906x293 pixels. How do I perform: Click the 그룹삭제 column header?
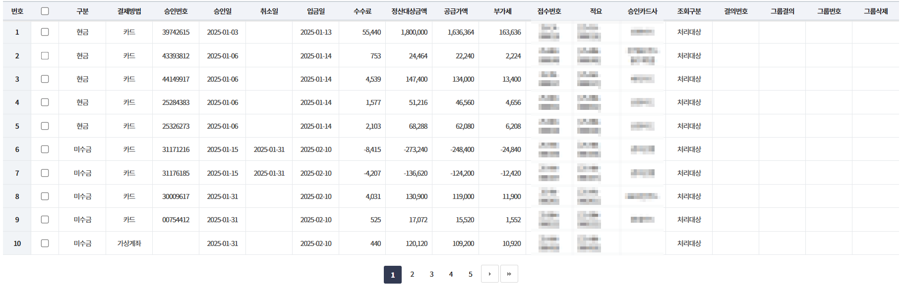876,11
